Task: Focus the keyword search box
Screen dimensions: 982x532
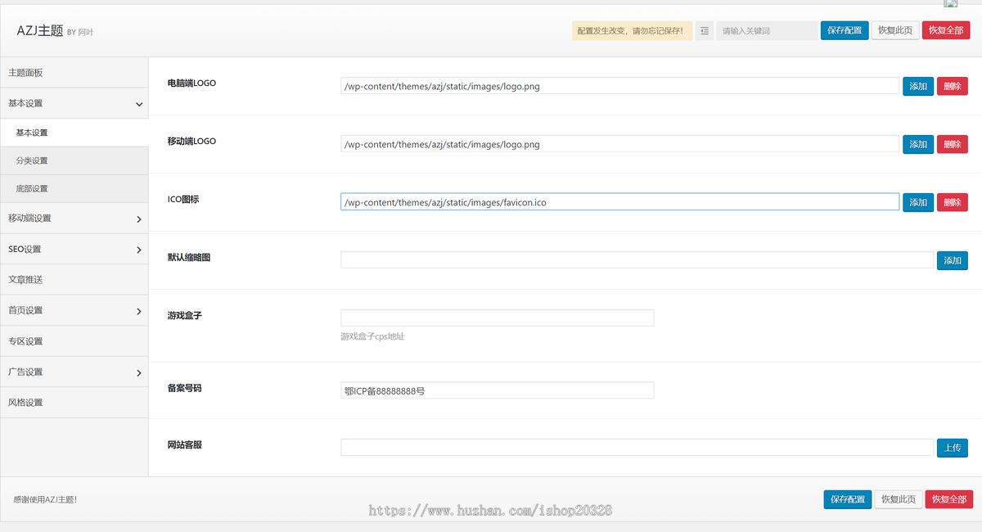Action: coord(766,31)
